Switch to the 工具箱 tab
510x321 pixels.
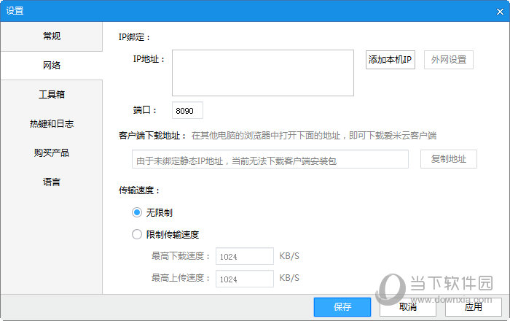[x=52, y=94]
